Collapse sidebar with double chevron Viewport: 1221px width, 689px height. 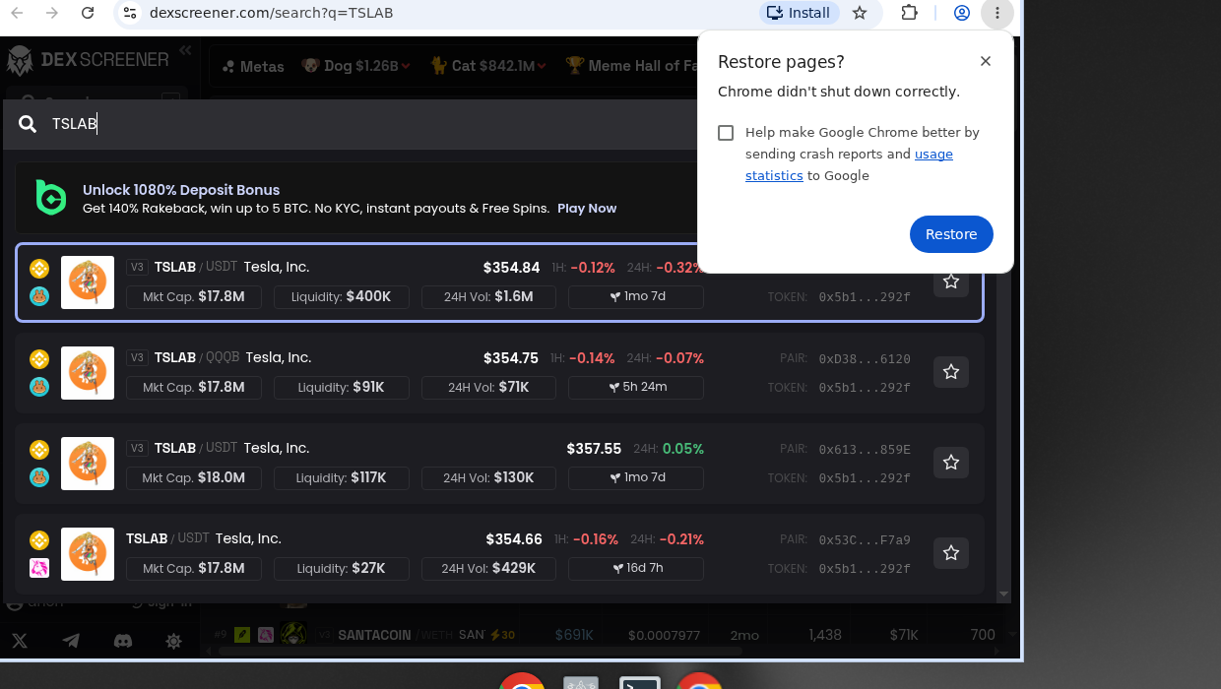pos(185,50)
